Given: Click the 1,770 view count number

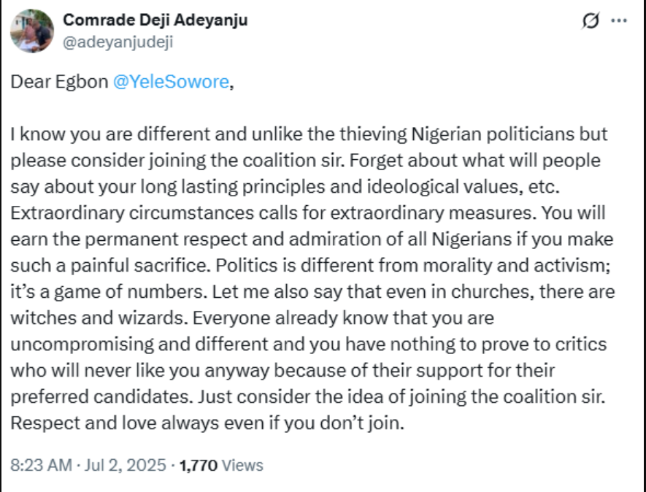Looking at the screenshot, I should click(197, 464).
